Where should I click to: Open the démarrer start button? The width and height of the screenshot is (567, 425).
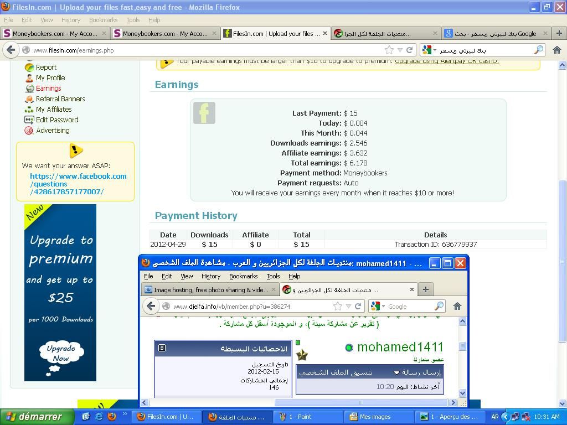pyautogui.click(x=37, y=417)
